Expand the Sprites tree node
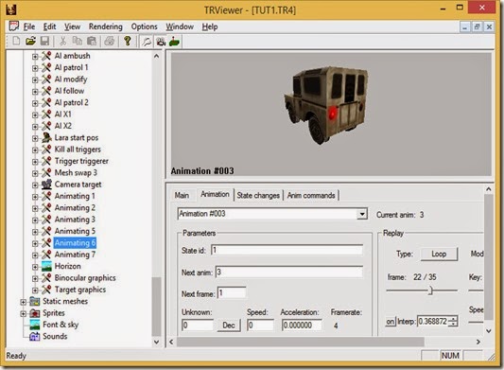Image resolution: width=504 pixels, height=370 pixels. click(x=23, y=314)
